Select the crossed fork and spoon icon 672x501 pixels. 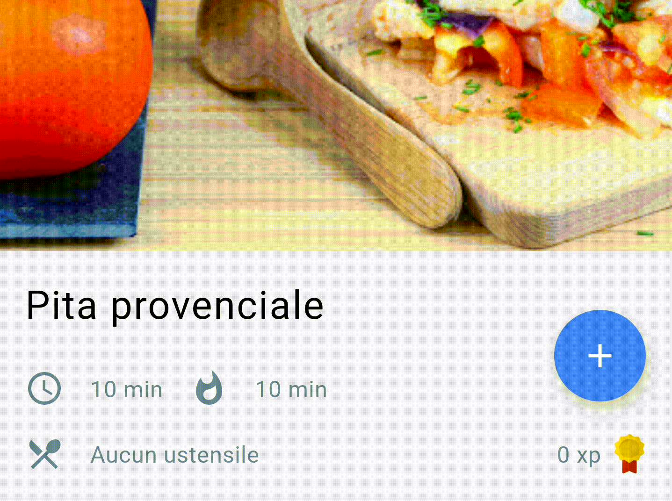pos(45,454)
